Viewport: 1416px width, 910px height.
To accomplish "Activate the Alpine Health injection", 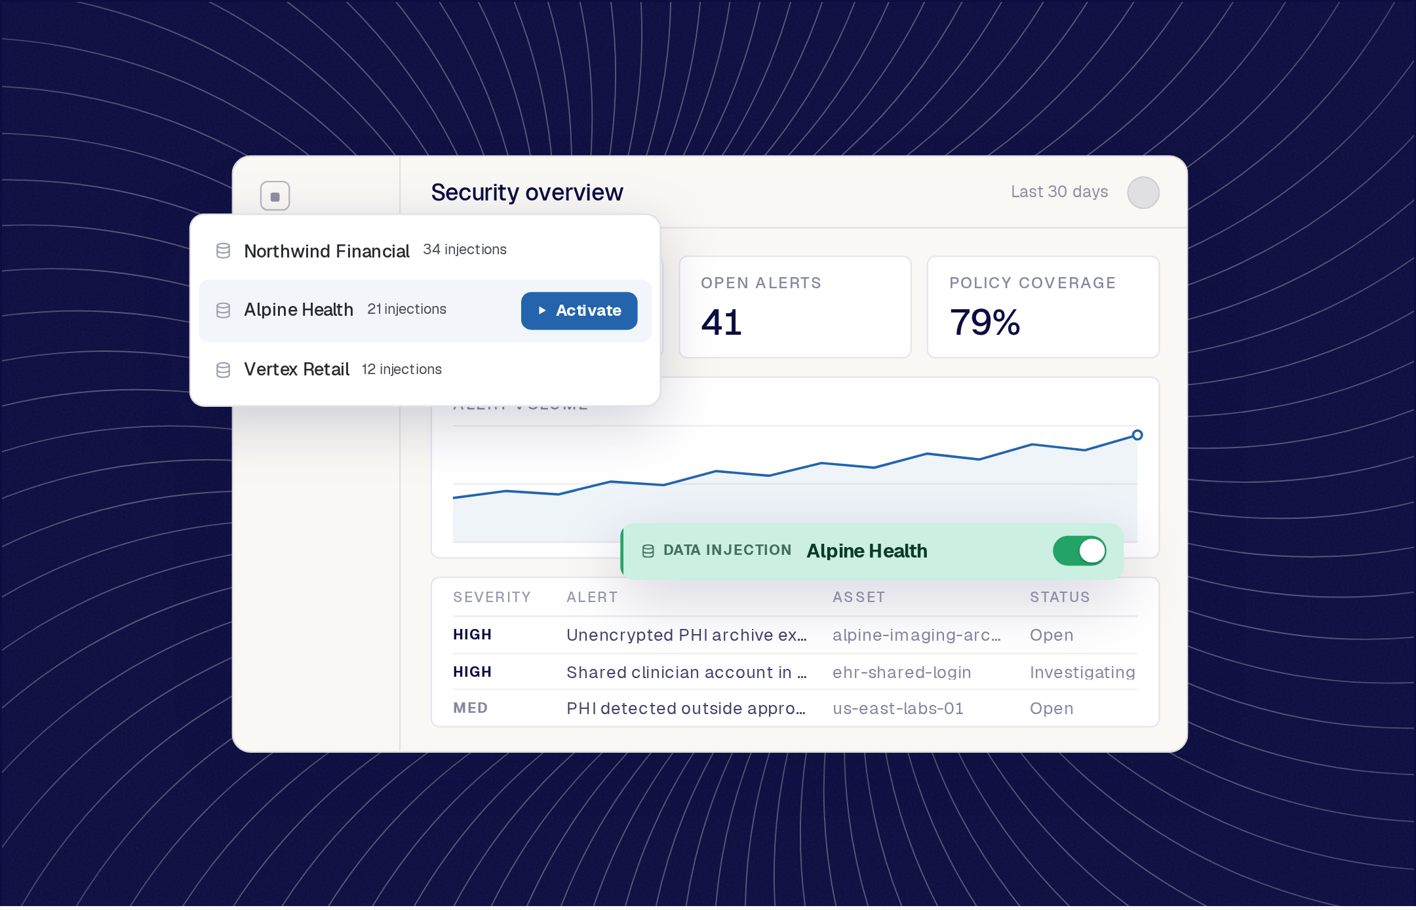I will coord(579,311).
